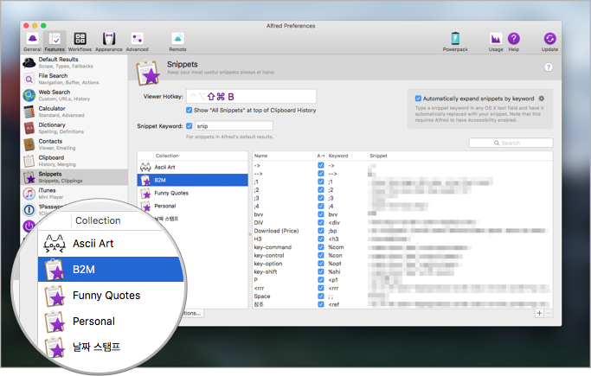Select the Personal collection

pos(193,206)
